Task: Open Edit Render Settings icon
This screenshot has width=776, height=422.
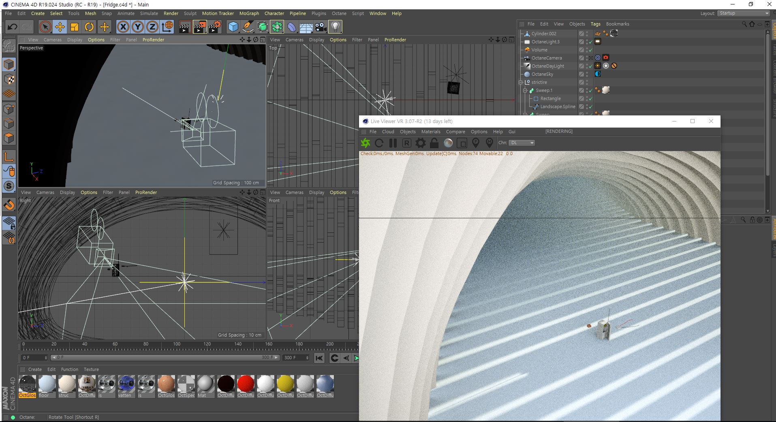Action: (x=215, y=27)
